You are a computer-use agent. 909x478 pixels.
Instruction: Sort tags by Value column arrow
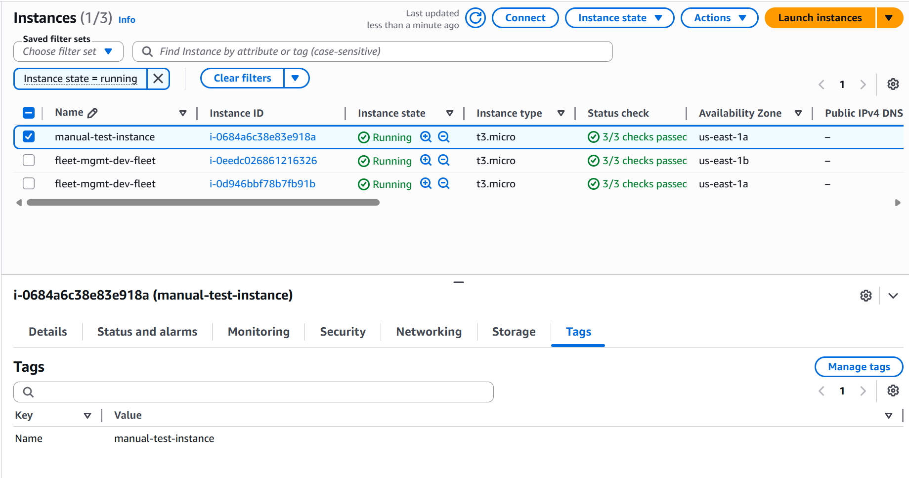tap(889, 416)
